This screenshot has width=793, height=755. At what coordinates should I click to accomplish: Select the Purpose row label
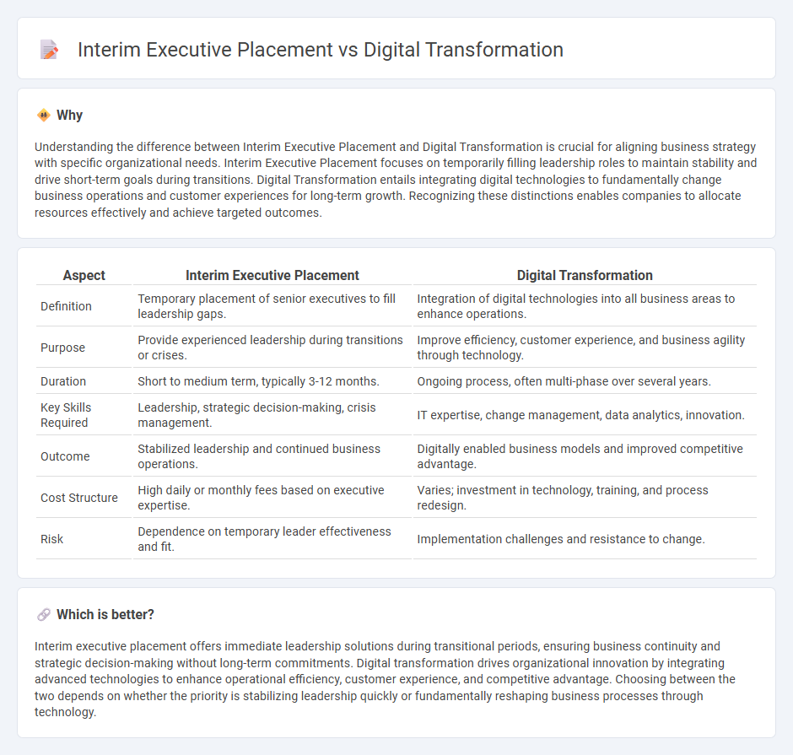tap(62, 348)
